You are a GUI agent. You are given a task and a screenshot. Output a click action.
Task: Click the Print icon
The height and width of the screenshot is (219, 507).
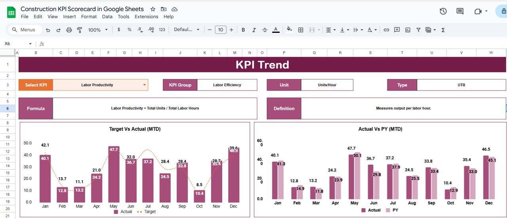point(69,30)
